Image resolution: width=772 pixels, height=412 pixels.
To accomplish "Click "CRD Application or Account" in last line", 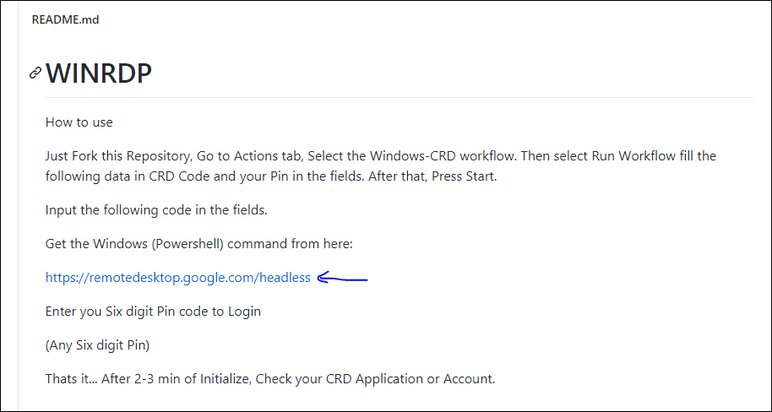I will click(425, 378).
